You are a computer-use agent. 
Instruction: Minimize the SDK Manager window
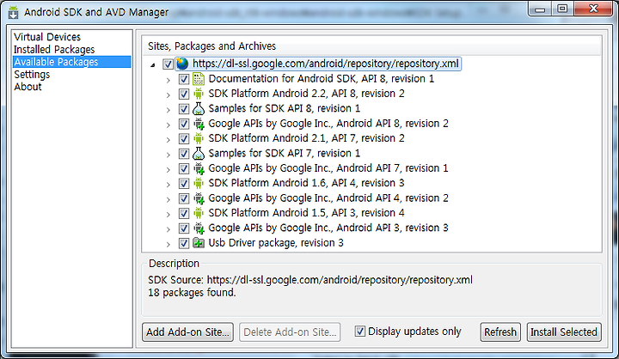pyautogui.click(x=540, y=9)
